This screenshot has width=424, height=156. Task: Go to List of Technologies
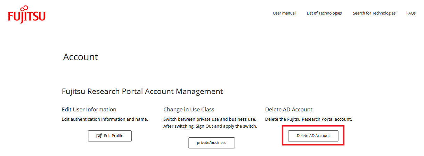coord(324,13)
